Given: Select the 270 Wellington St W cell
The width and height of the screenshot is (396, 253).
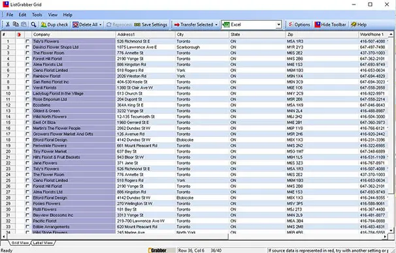Looking at the screenshot, I should click(x=145, y=203).
